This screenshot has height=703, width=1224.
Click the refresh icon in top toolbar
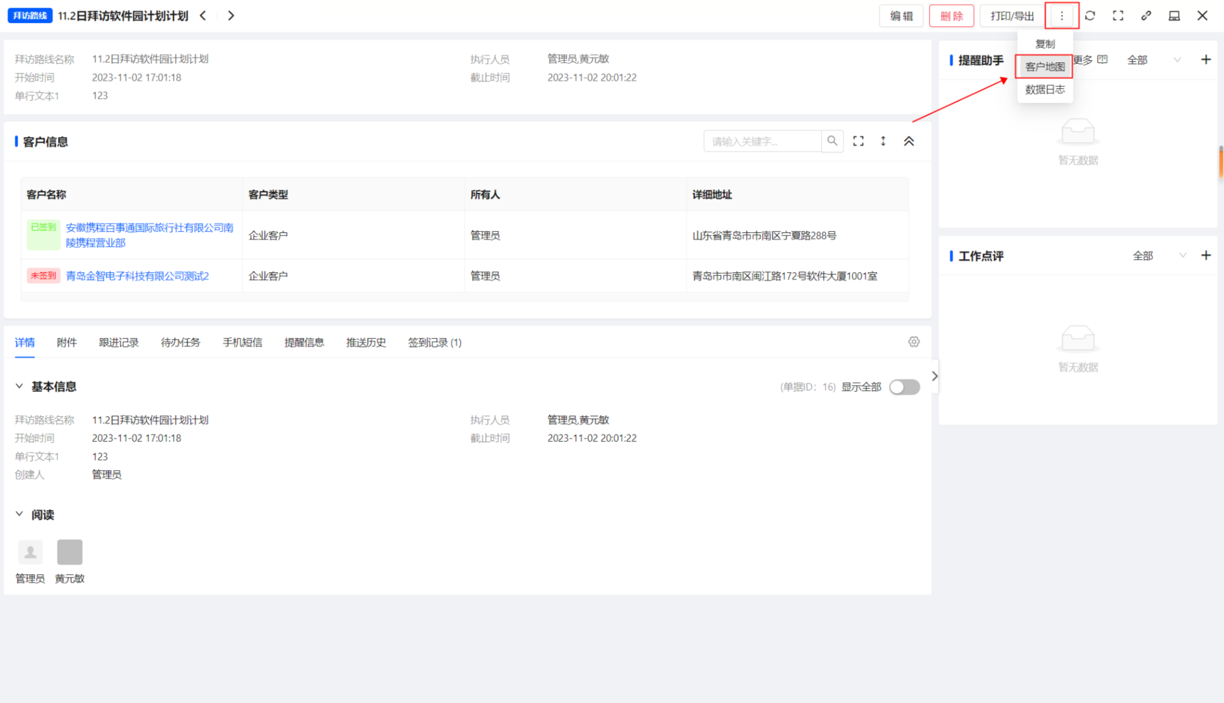coord(1090,16)
